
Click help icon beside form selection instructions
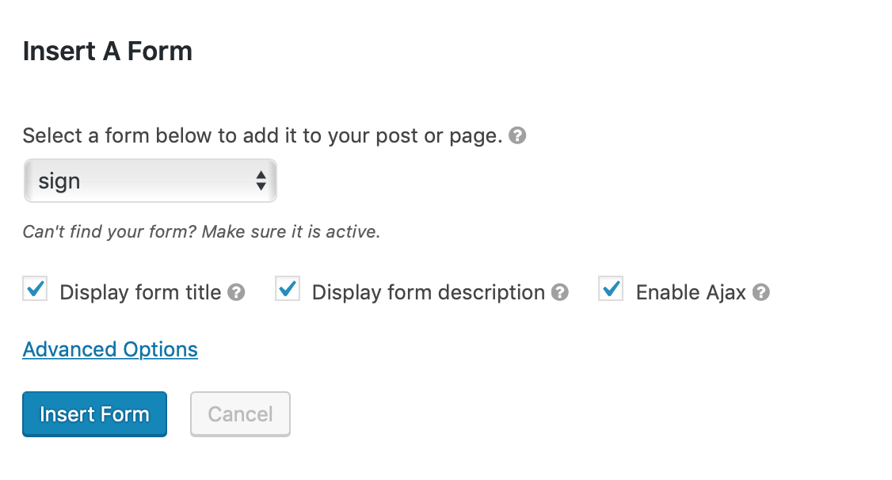click(x=517, y=135)
